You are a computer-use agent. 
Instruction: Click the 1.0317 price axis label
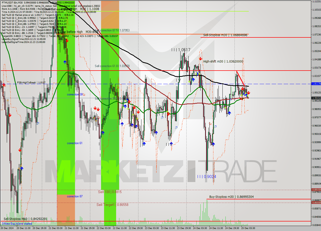pyautogui.click(x=317, y=68)
